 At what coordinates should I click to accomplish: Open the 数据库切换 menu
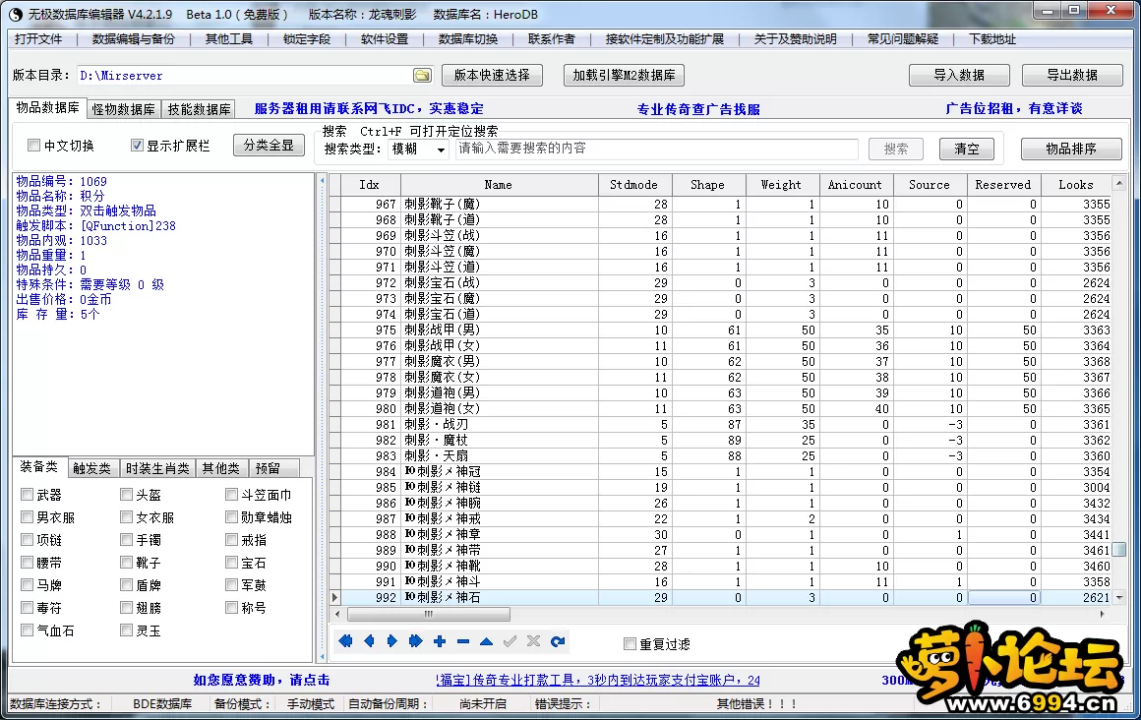click(x=468, y=38)
